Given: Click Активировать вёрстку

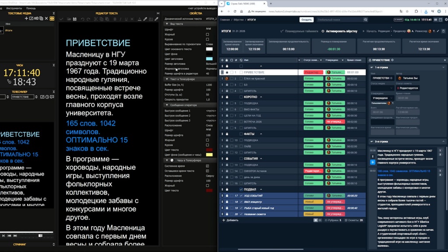Looking at the screenshot, I should (339, 31).
